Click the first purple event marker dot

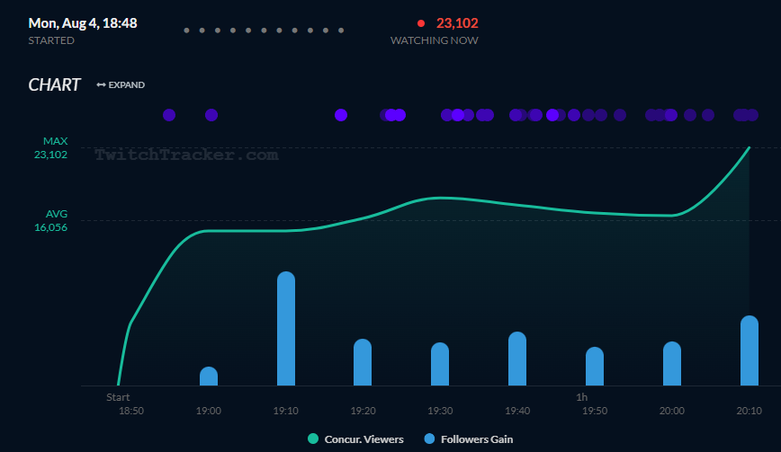169,115
